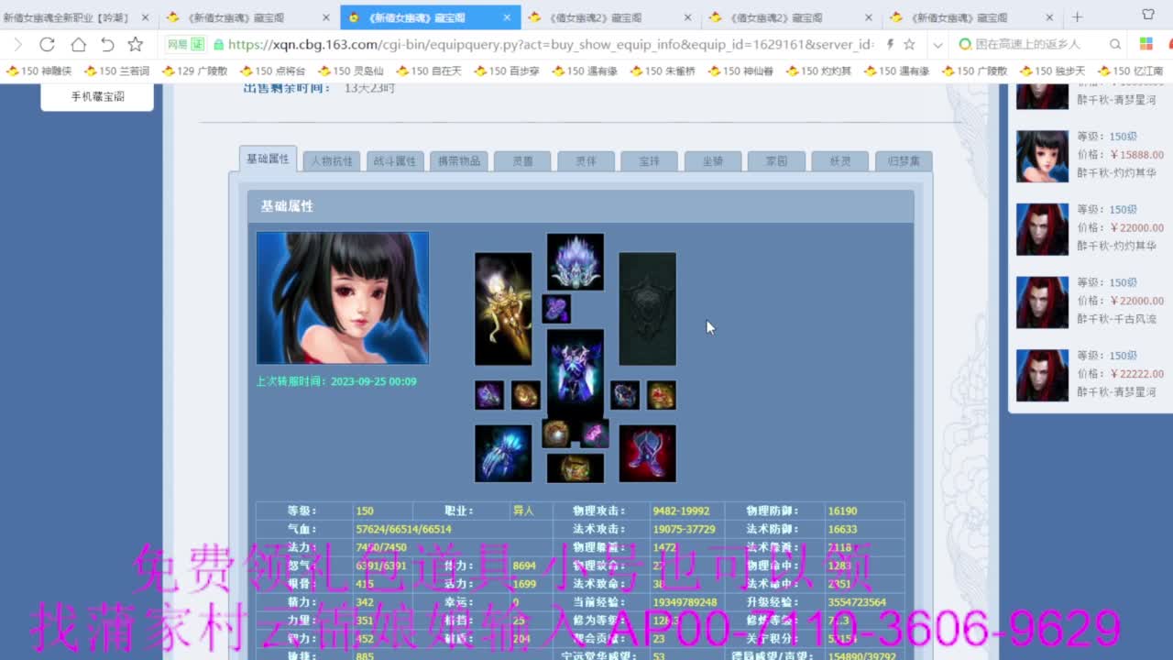The image size is (1173, 660).
Task: Click the star icon inside the address bar
Action: point(909,44)
